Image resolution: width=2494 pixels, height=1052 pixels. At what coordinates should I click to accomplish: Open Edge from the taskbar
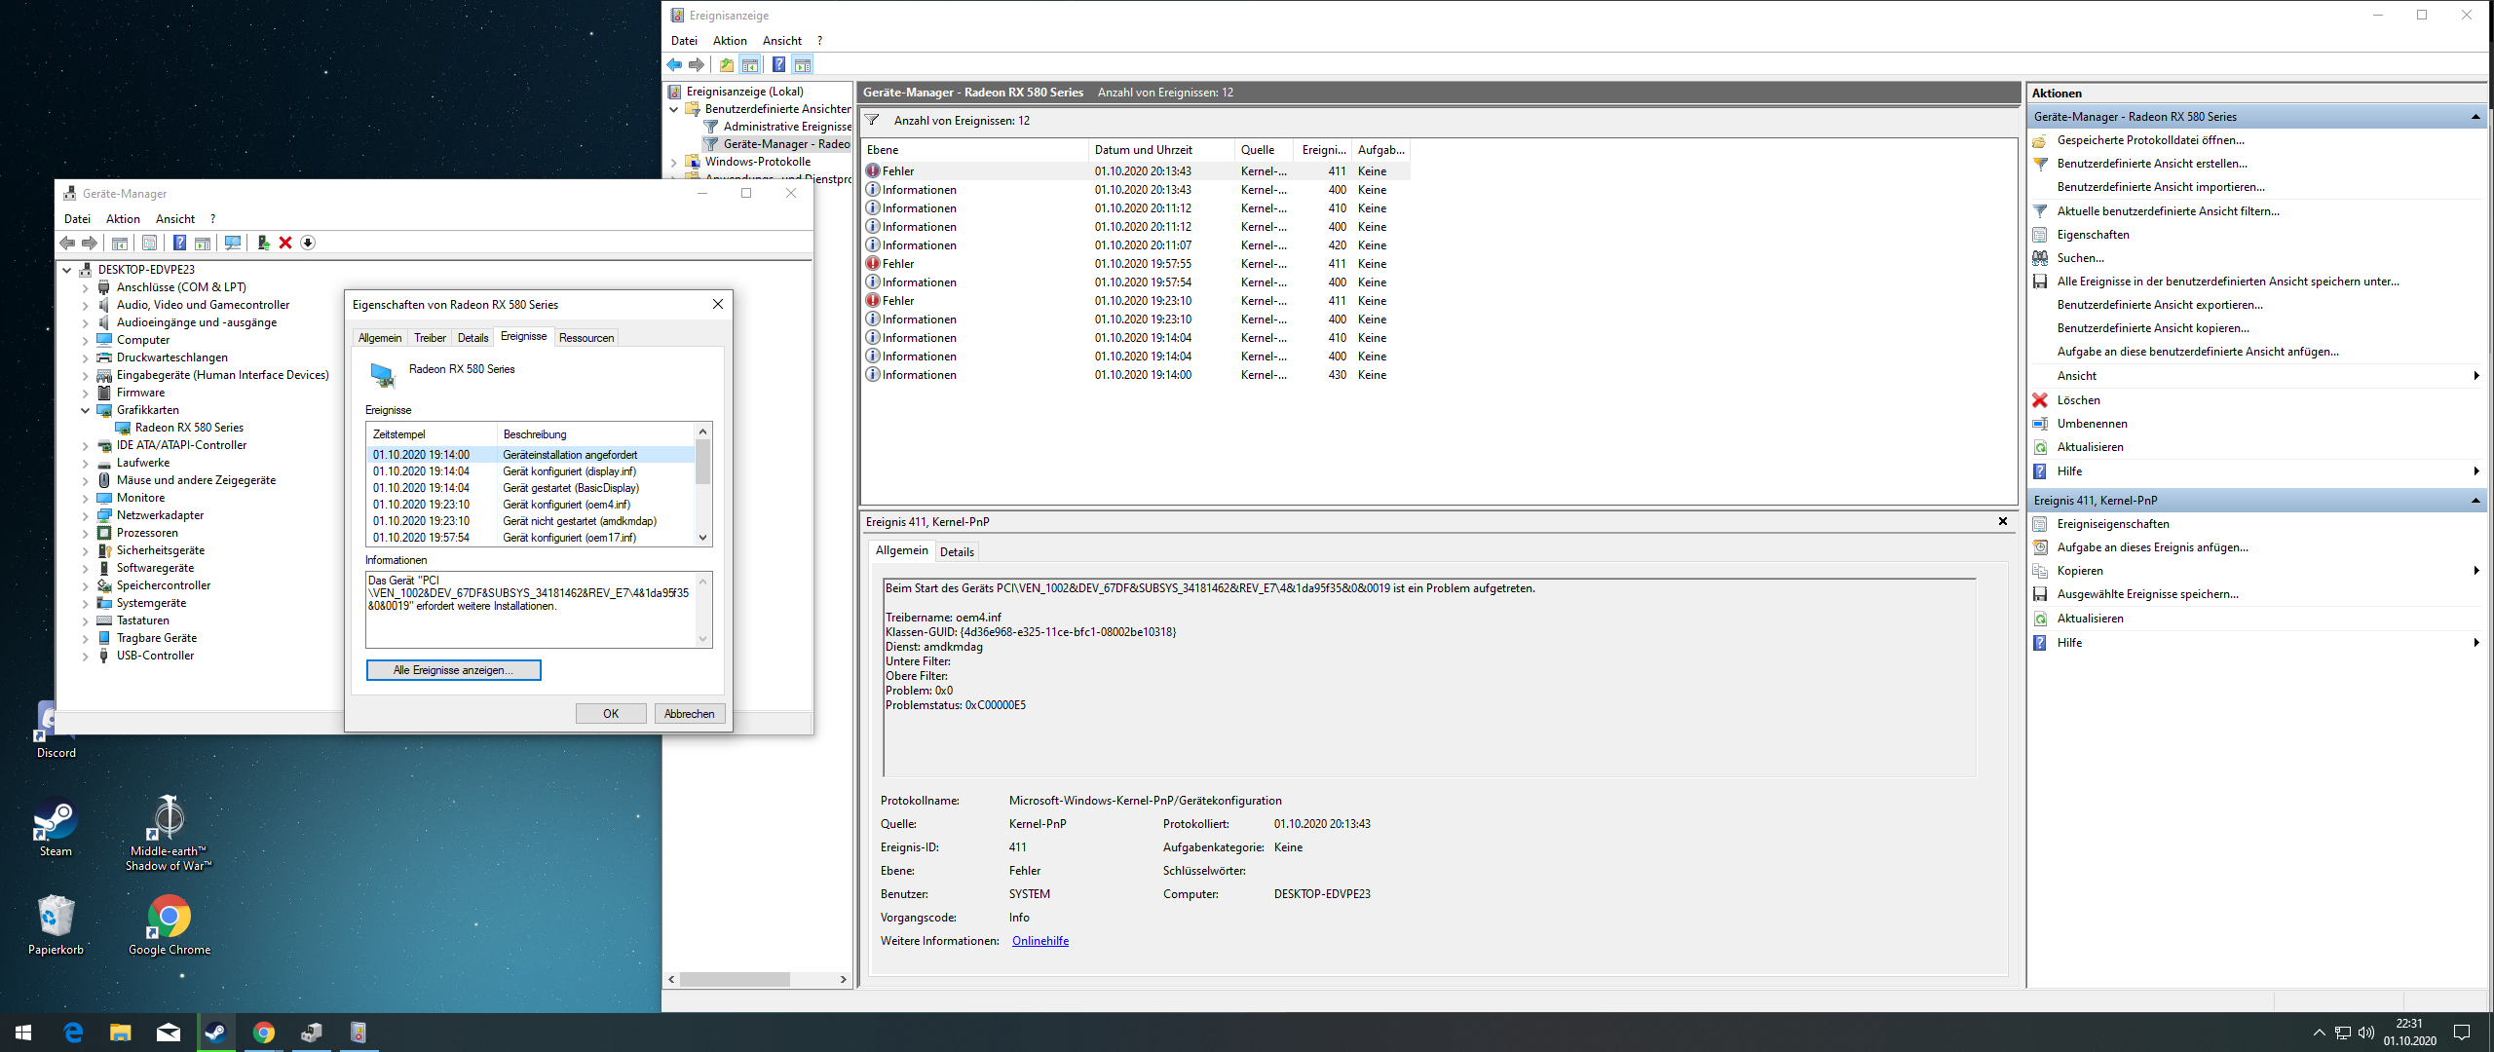(x=73, y=1033)
